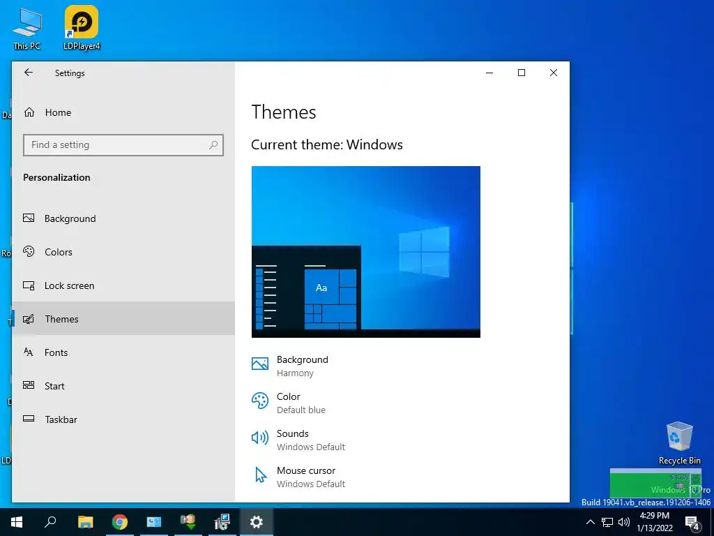This screenshot has width=714, height=536.
Task: Maximize the Settings window
Action: coord(522,73)
